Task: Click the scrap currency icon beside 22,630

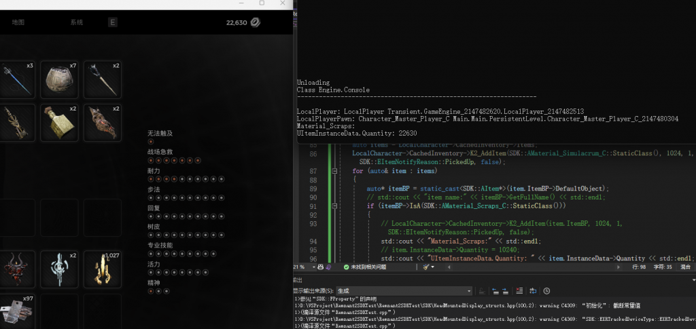Action: [256, 22]
